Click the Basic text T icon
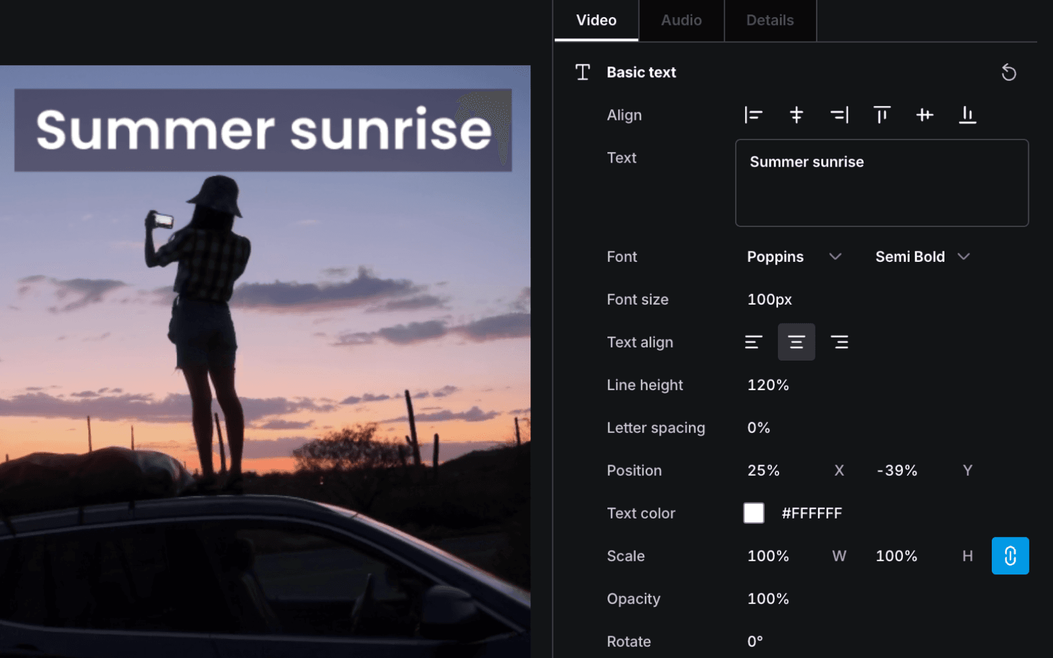This screenshot has height=658, width=1053. pos(582,72)
